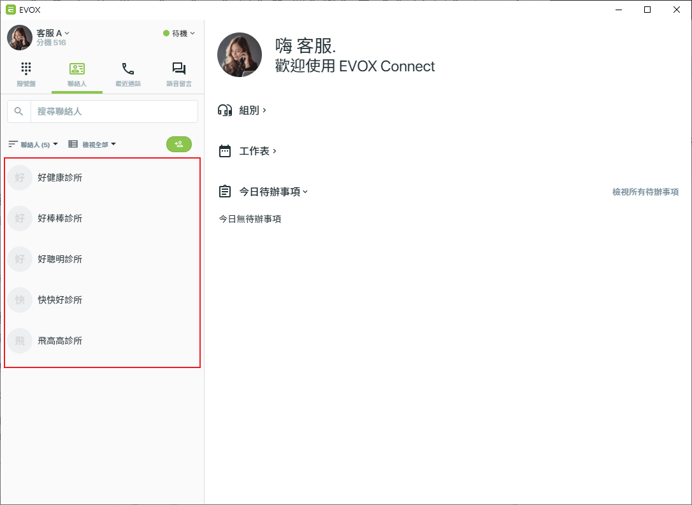
Task: Click the headset icon beside 組別
Action: tap(225, 110)
